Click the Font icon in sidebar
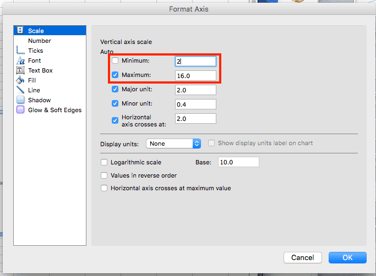 tap(20, 60)
